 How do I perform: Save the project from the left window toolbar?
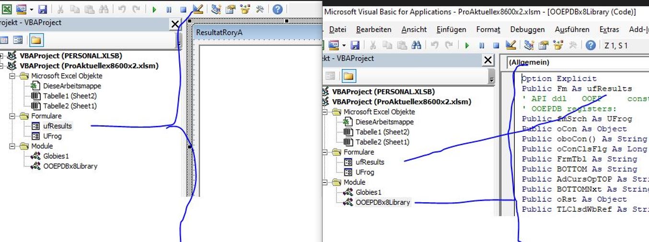(42, 9)
